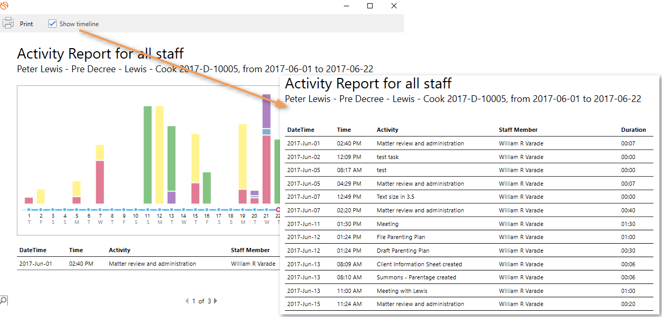The height and width of the screenshot is (317, 662).
Task: Go to previous report page arrow
Action: (187, 301)
